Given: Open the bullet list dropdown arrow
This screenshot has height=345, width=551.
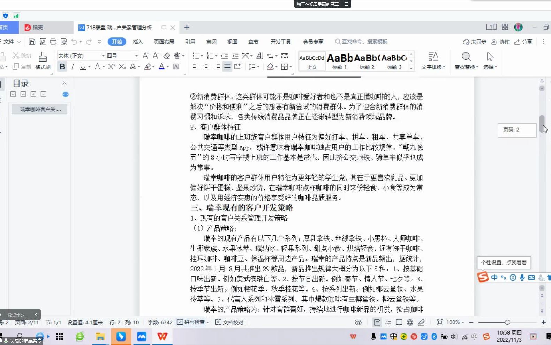Looking at the screenshot, I should click(202, 56).
